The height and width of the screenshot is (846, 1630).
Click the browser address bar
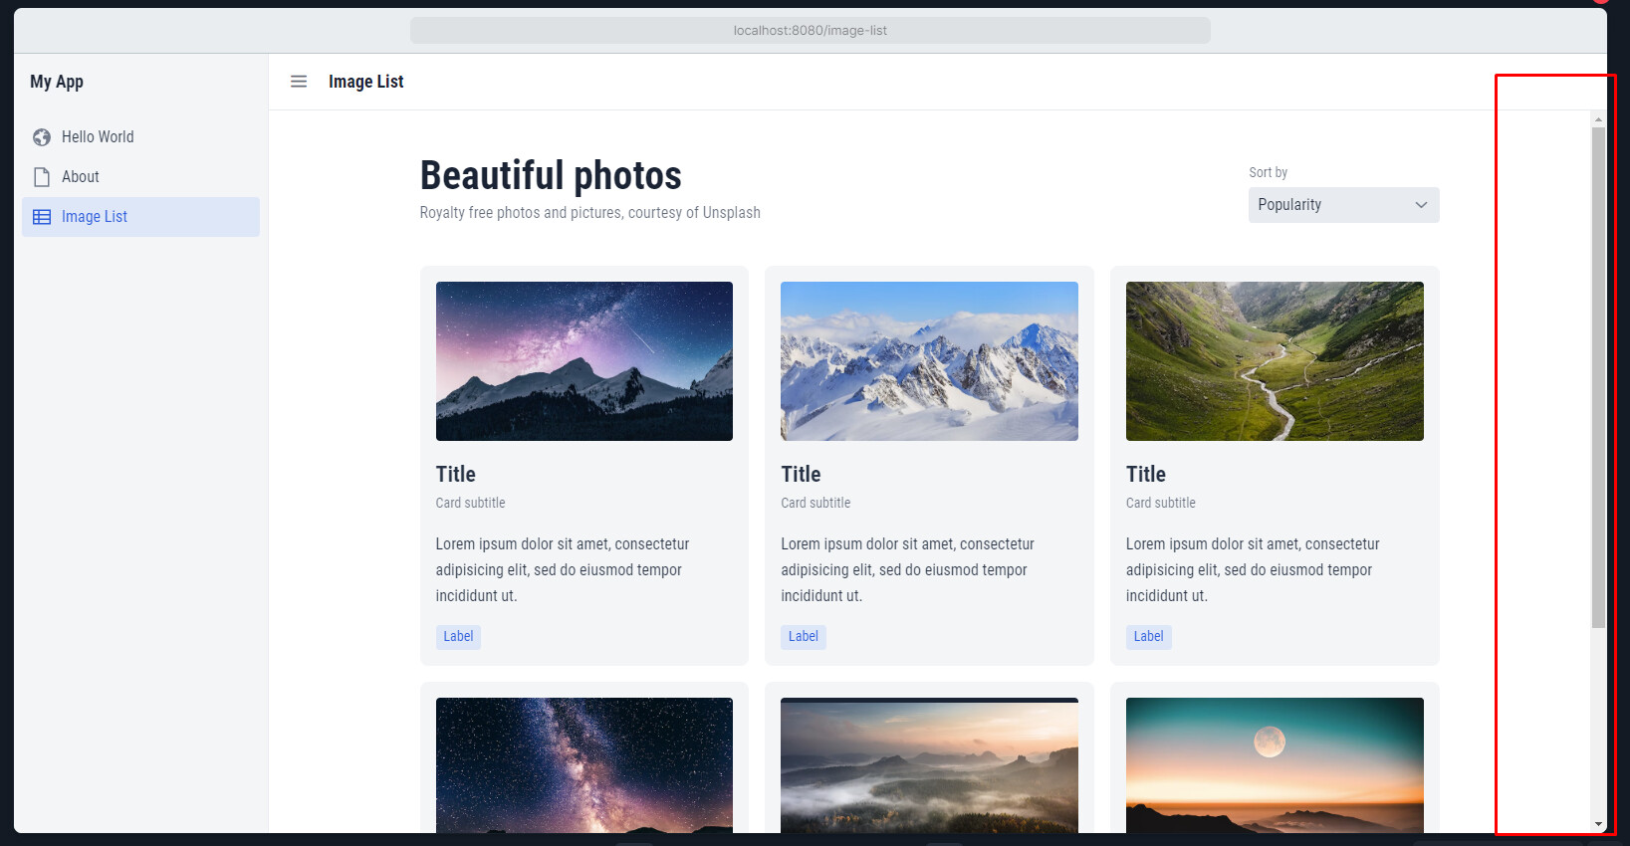[x=810, y=31]
